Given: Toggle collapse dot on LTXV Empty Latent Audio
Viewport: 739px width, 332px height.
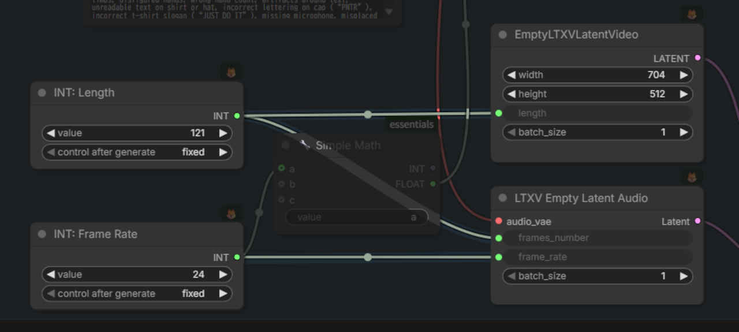Looking at the screenshot, I should pyautogui.click(x=502, y=198).
